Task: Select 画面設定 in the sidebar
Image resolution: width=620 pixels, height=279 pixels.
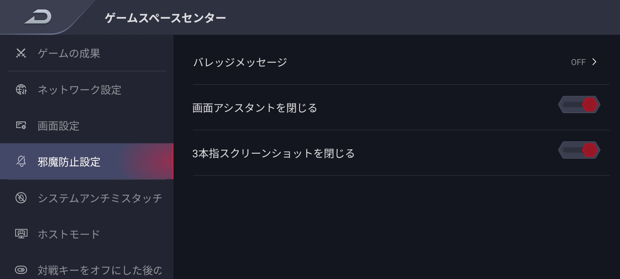Action: pos(58,126)
